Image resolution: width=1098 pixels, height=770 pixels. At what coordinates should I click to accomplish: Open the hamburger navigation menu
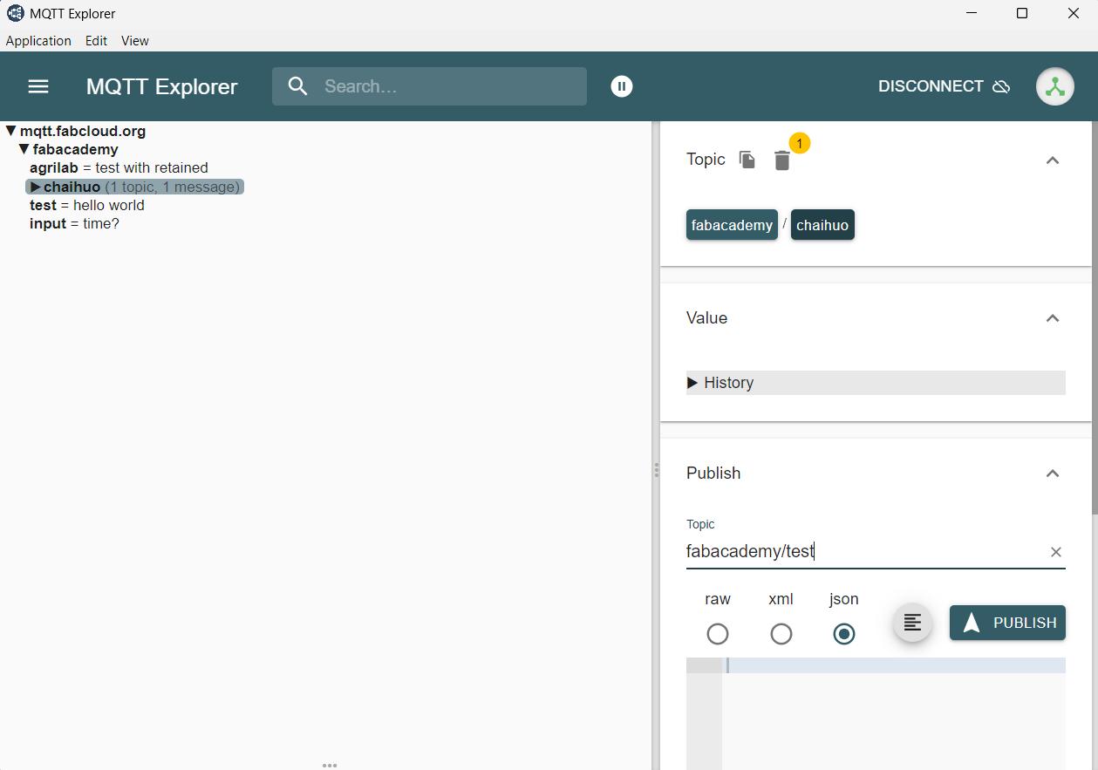pyautogui.click(x=38, y=86)
